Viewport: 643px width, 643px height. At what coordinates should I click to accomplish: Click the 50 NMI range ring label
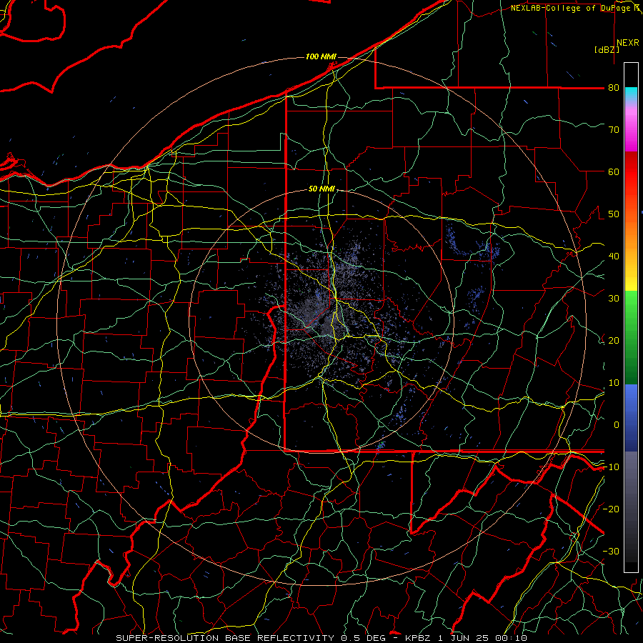click(322, 189)
